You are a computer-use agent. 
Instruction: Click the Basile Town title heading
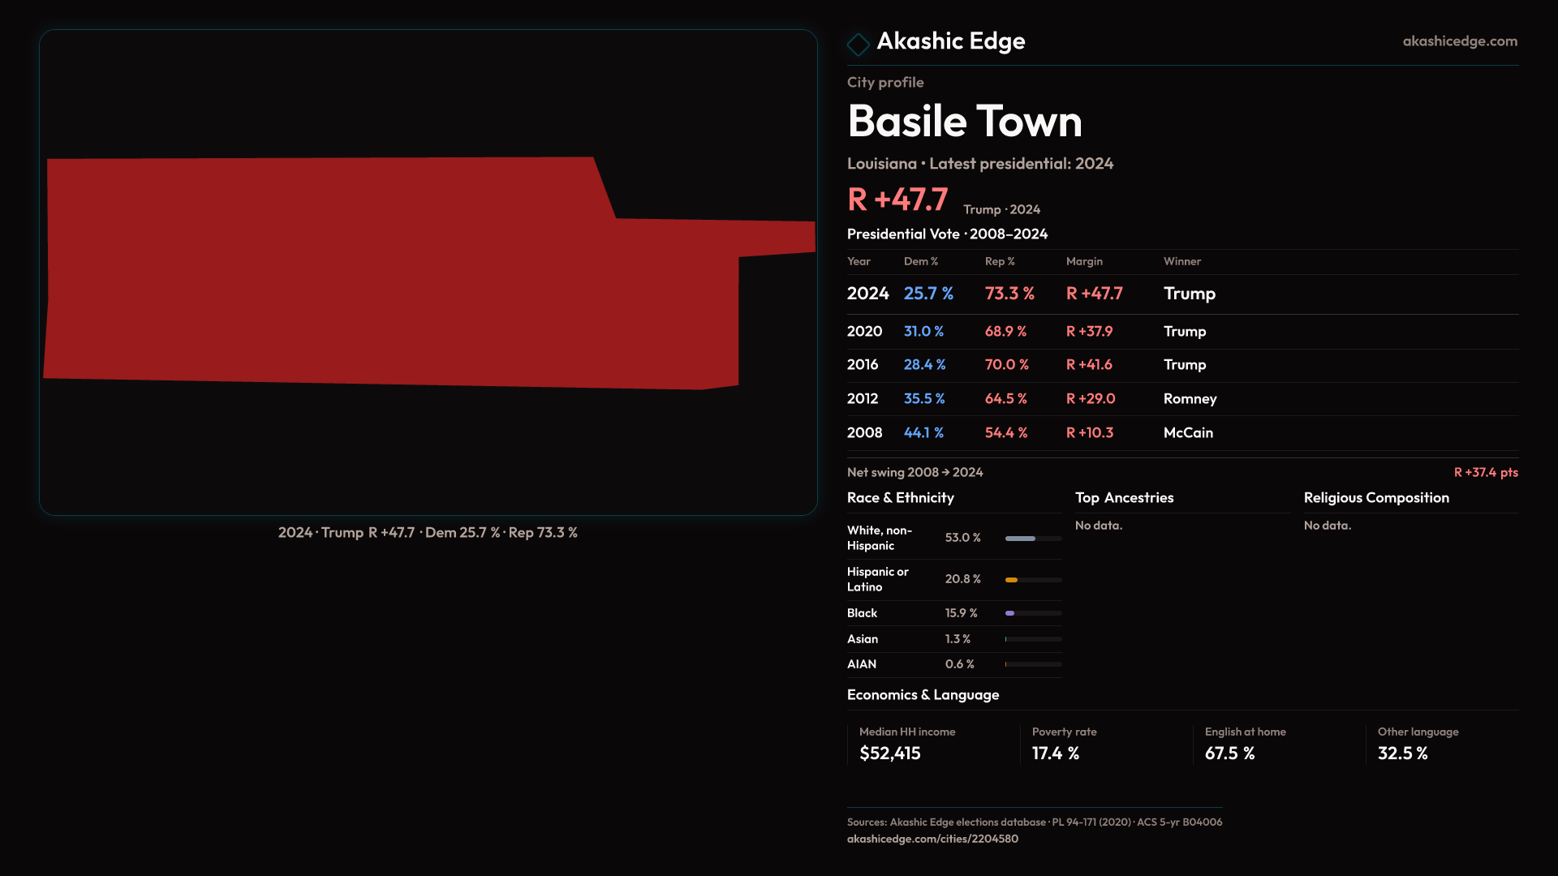[964, 122]
